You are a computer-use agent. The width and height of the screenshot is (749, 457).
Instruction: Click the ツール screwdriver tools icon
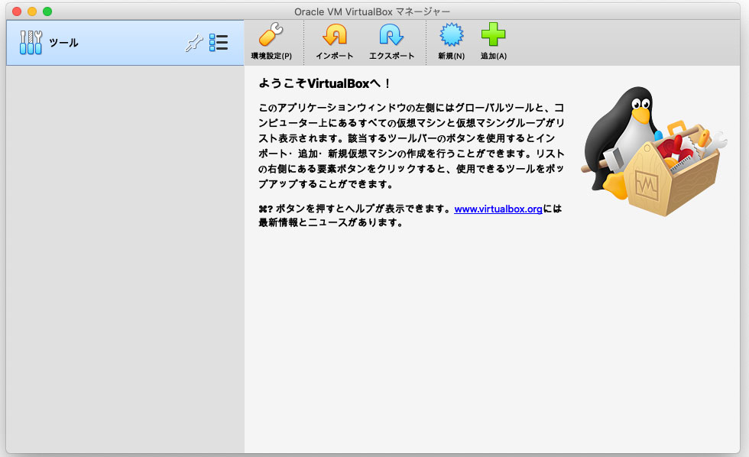31,43
